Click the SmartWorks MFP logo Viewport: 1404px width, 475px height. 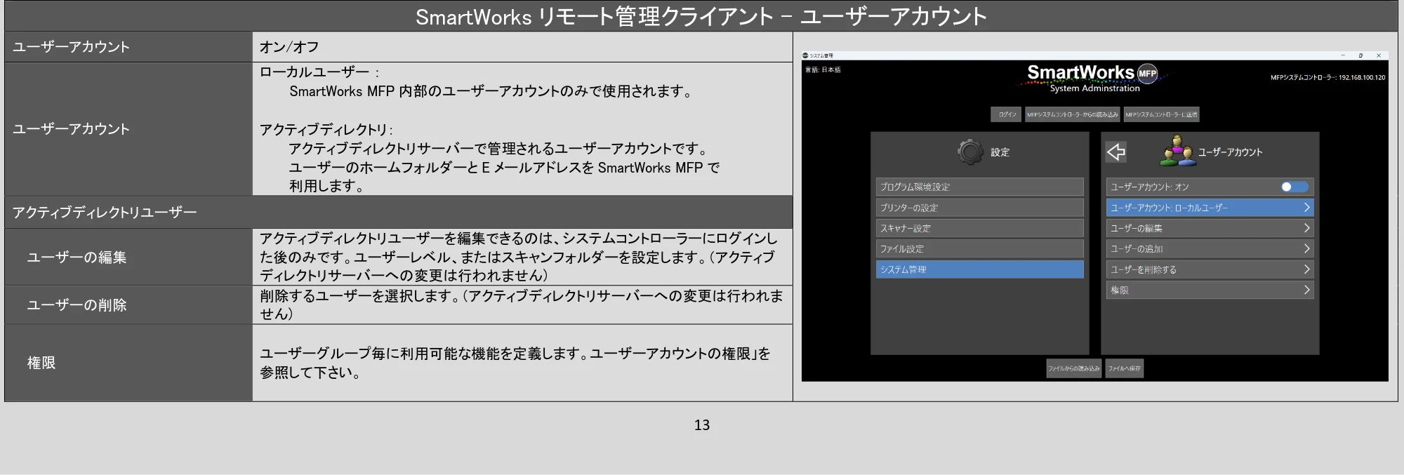(1094, 77)
